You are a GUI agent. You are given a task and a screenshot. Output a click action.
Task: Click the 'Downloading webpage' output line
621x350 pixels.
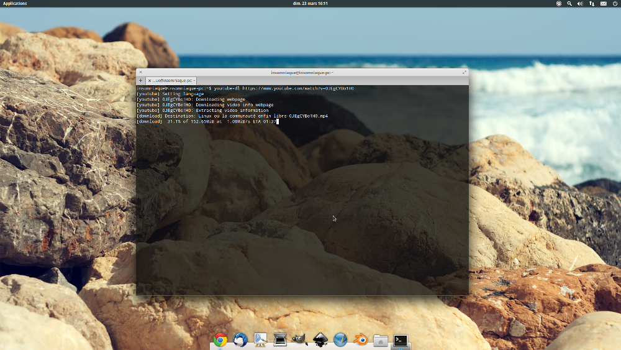point(191,99)
